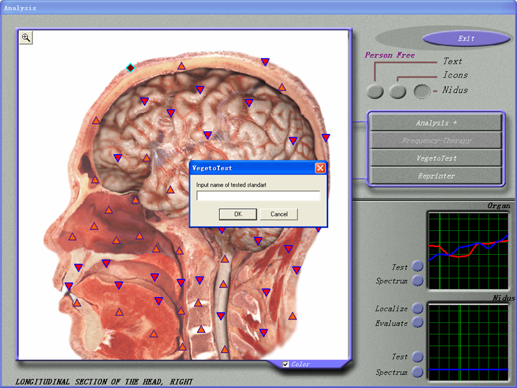Exit the Analysis window

[466, 39]
